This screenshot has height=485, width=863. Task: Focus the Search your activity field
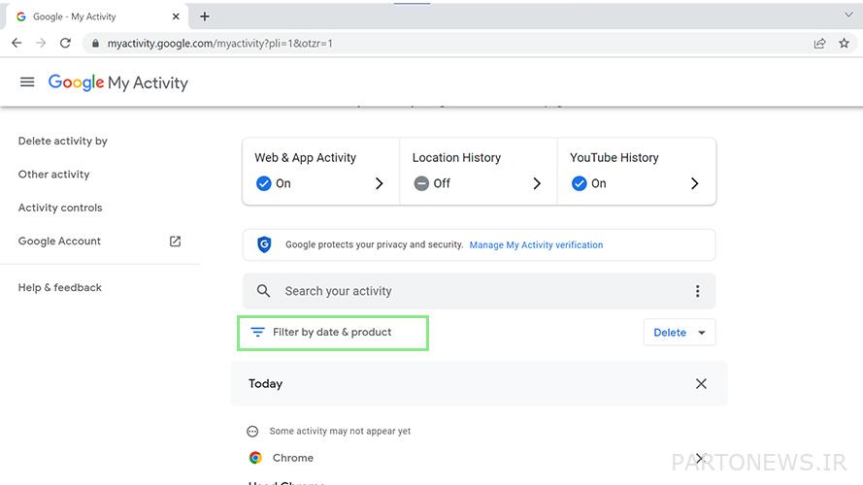[479, 291]
